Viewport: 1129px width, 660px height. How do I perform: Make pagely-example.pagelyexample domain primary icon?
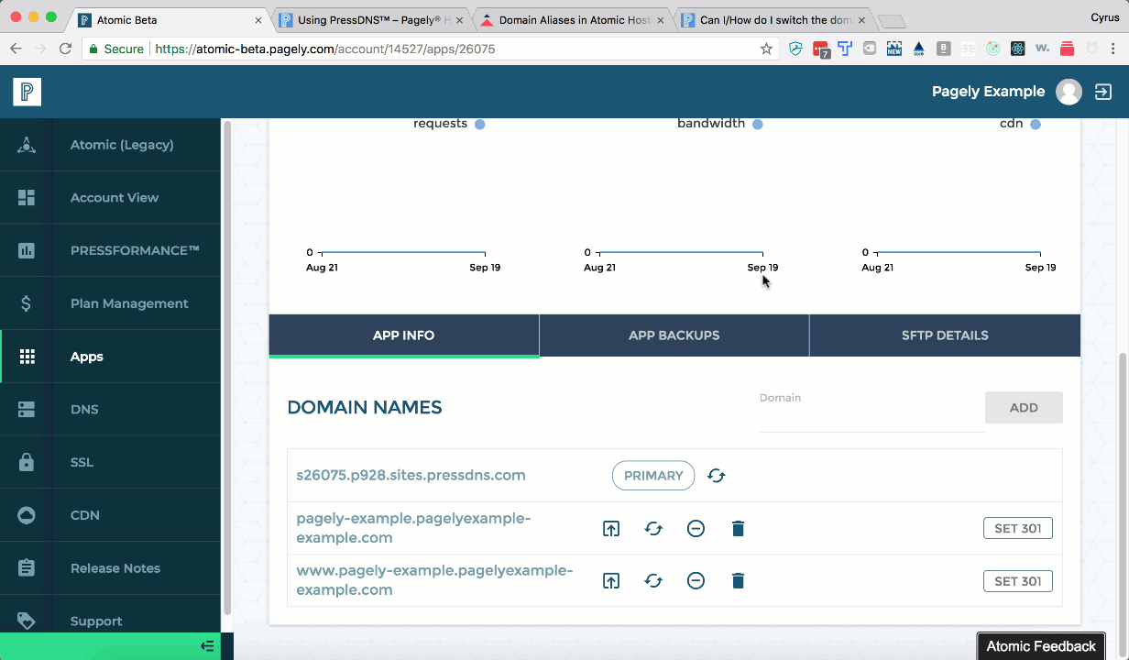coord(611,528)
